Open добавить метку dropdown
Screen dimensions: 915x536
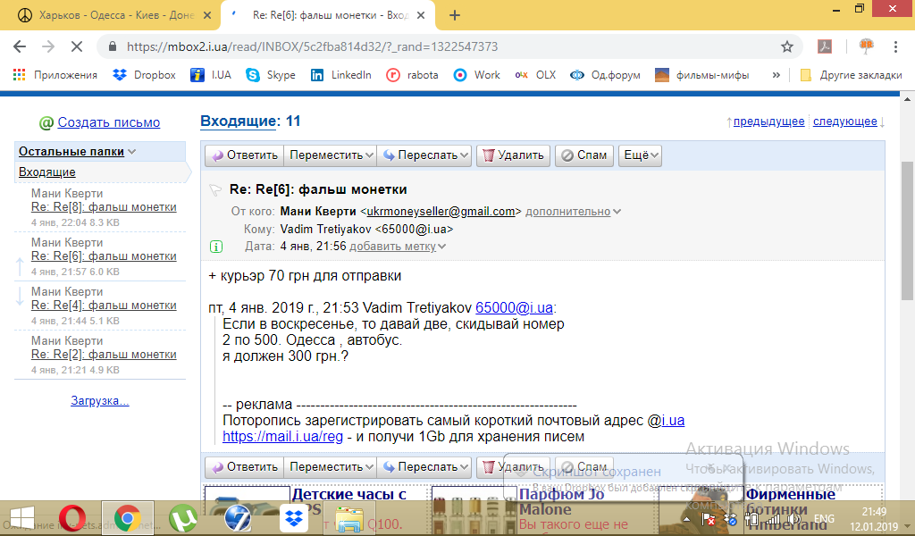tap(398, 247)
